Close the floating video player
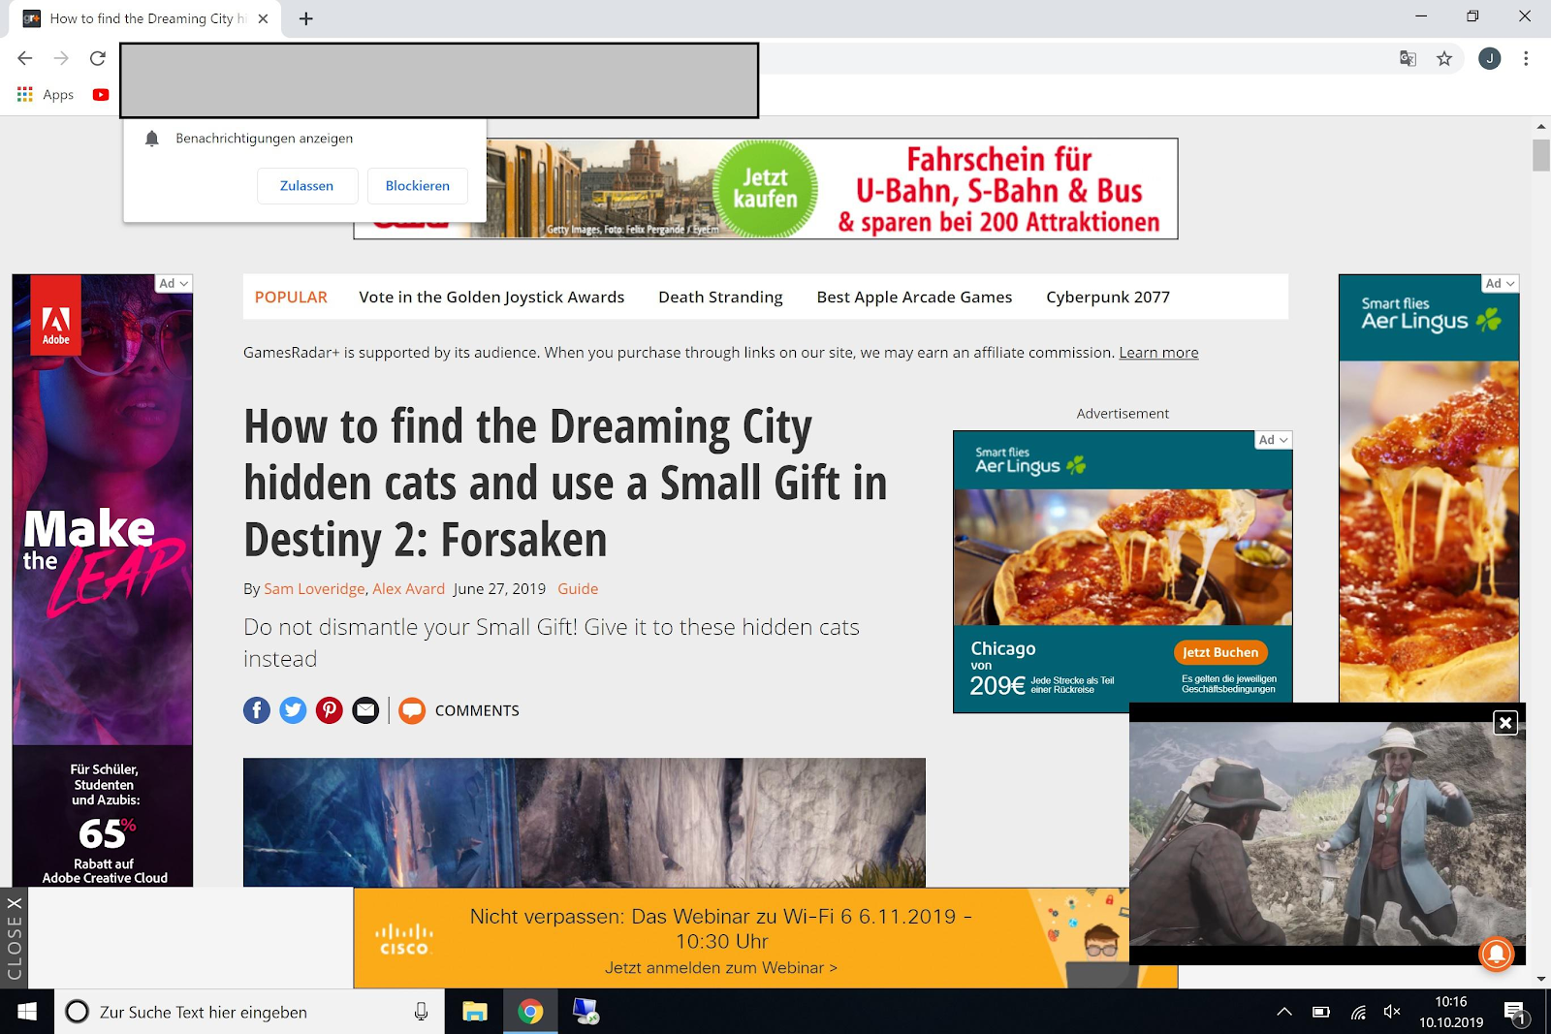 point(1505,723)
